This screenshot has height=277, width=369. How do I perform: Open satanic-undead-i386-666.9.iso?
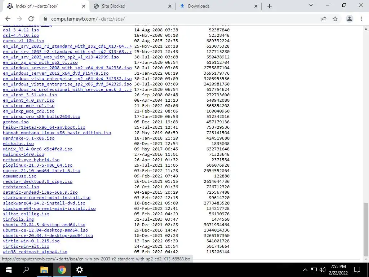click(40, 193)
